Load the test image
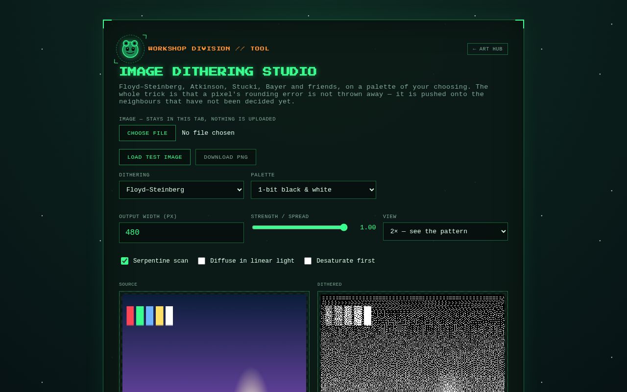The height and width of the screenshot is (392, 627). click(x=155, y=157)
